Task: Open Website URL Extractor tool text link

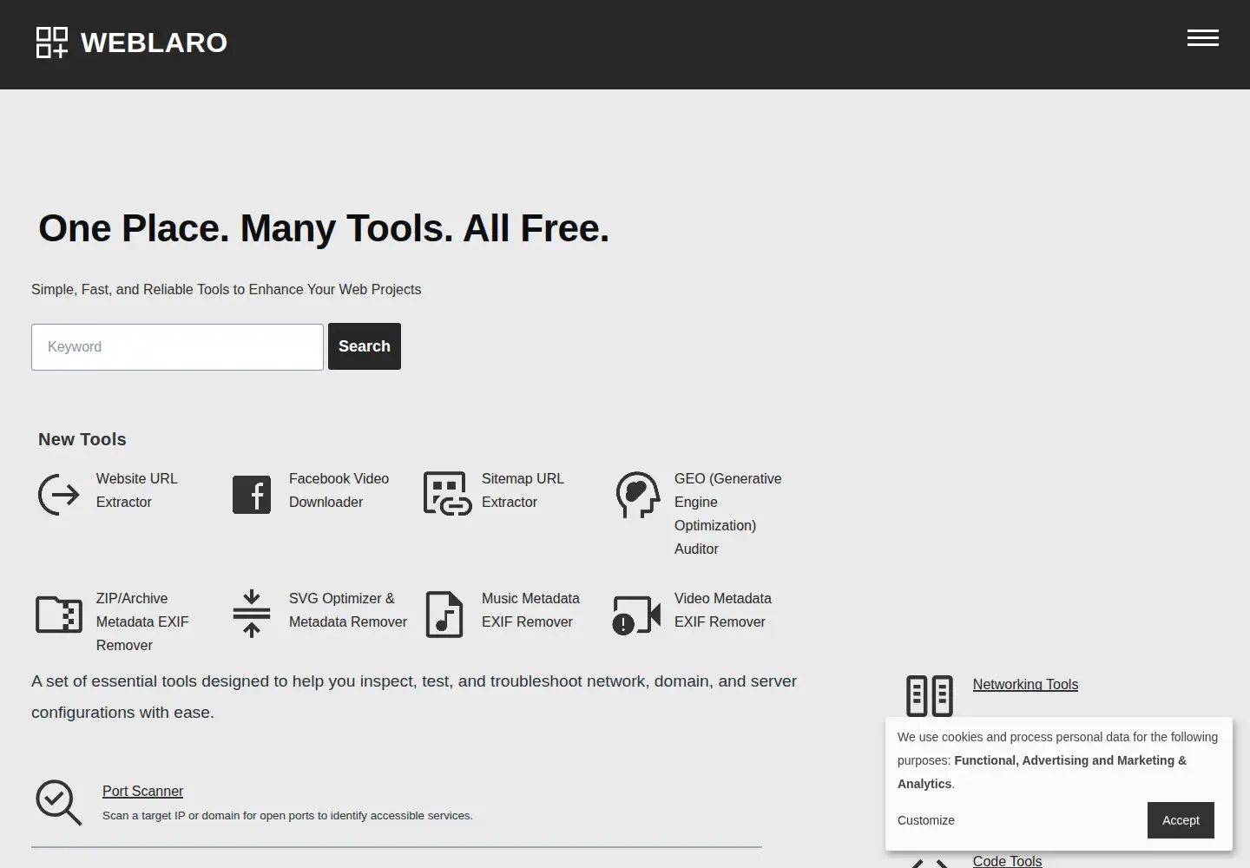Action: click(136, 490)
